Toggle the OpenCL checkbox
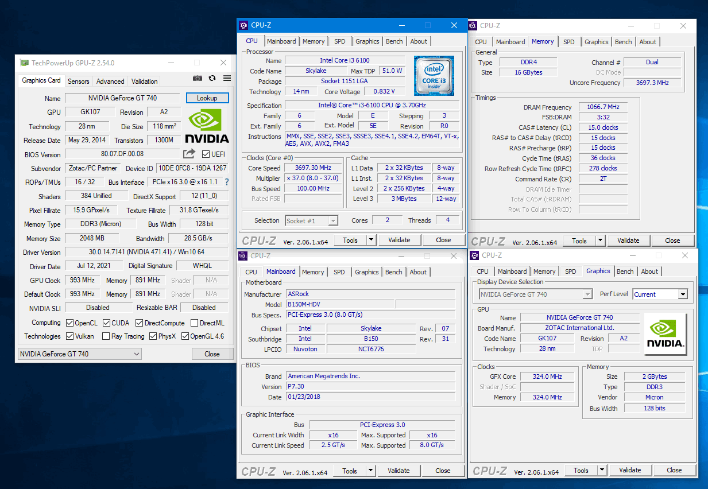Screen dimensions: 708x489 (x=69, y=323)
